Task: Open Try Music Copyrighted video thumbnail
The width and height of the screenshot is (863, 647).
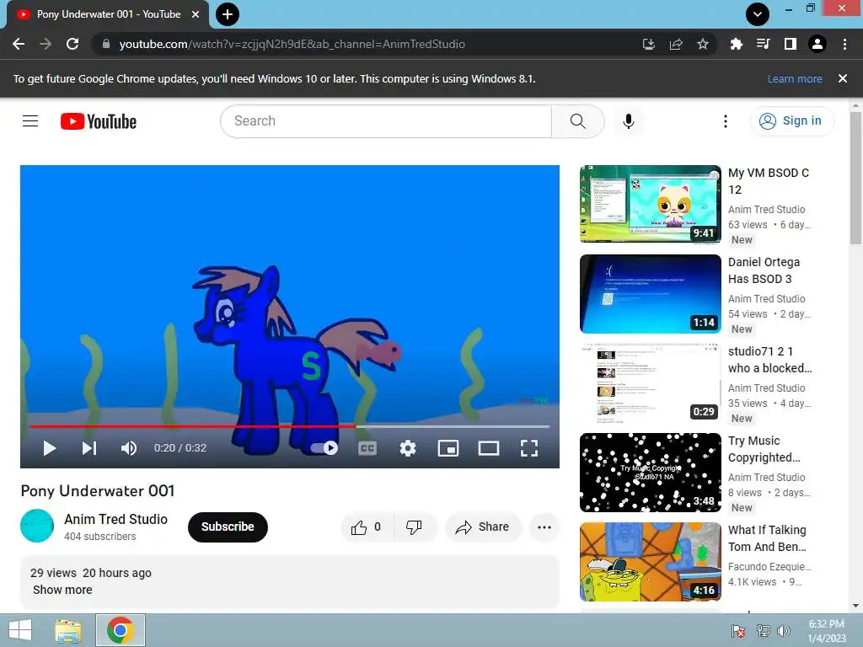Action: pyautogui.click(x=650, y=473)
